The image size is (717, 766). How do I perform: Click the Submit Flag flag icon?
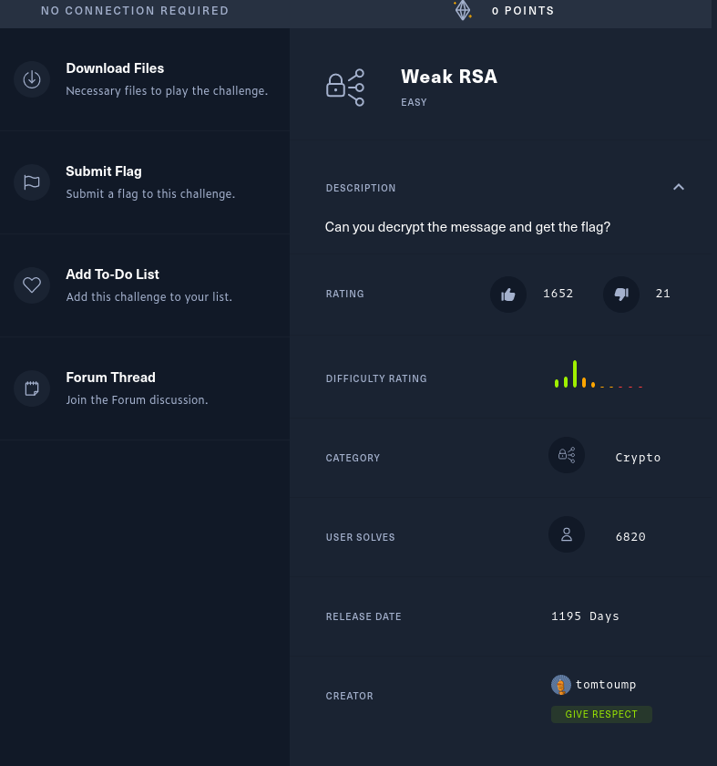(x=32, y=182)
